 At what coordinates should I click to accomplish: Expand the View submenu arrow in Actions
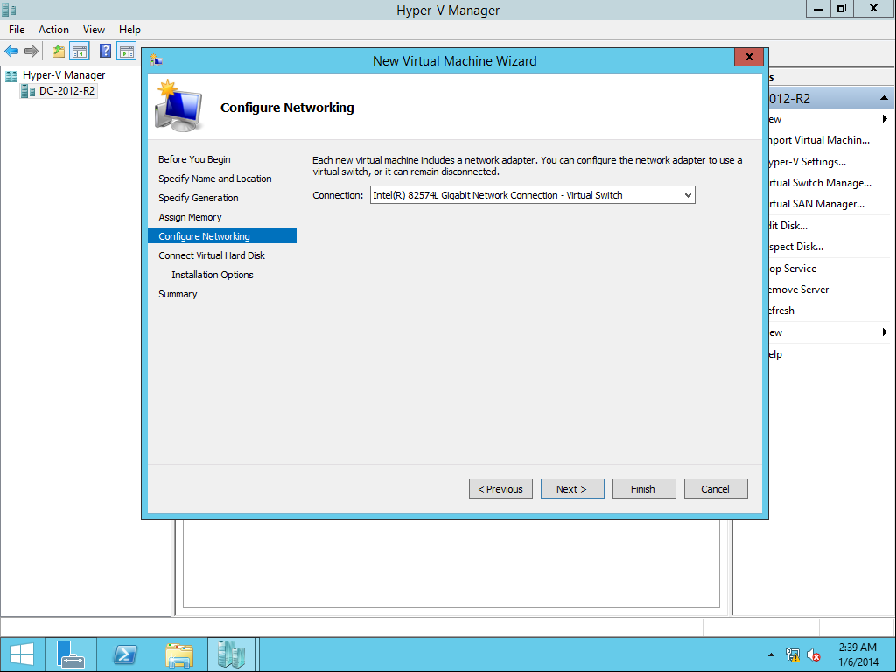885,332
